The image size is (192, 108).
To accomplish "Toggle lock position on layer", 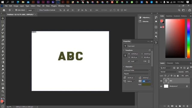I will pos(172,76).
